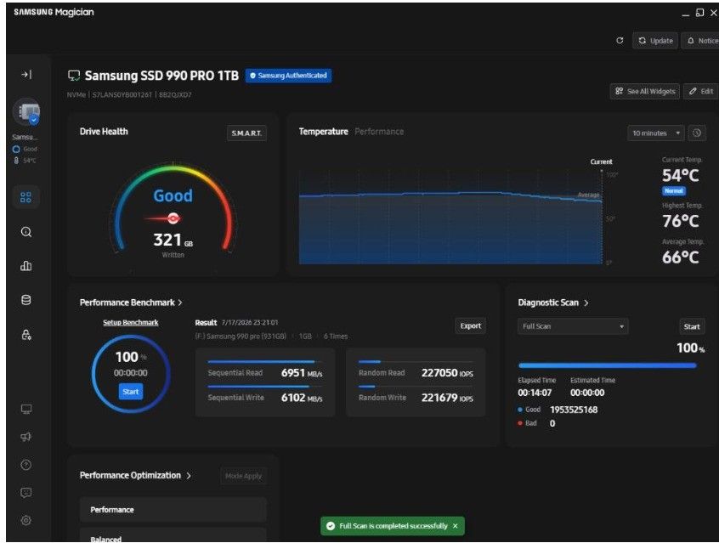
Task: Export the benchmark results
Action: tap(471, 325)
